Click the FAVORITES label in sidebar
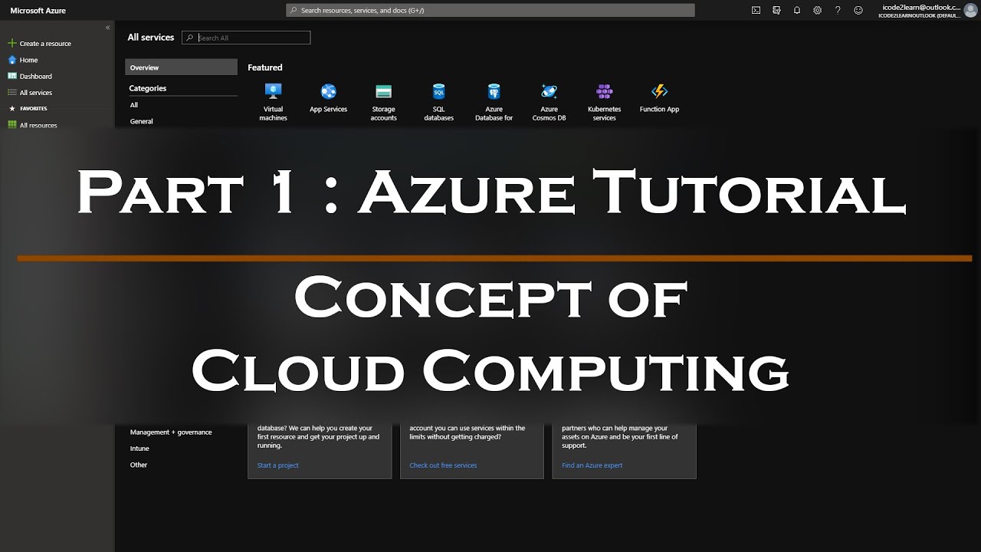This screenshot has width=981, height=552. point(34,109)
